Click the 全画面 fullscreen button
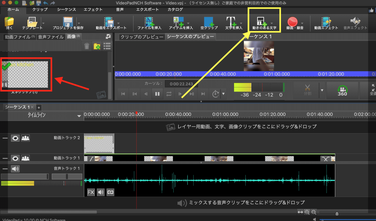Viewport: 376px width, 221px height. click(372, 90)
